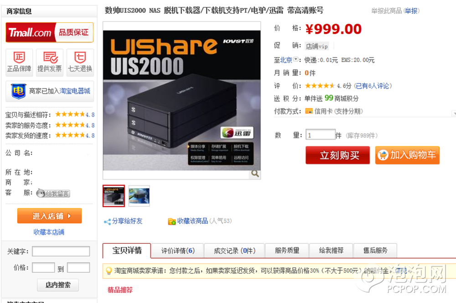Click the 收藏该商品 favorite folder icon
Screen dimensions: 456x303
tap(172, 221)
